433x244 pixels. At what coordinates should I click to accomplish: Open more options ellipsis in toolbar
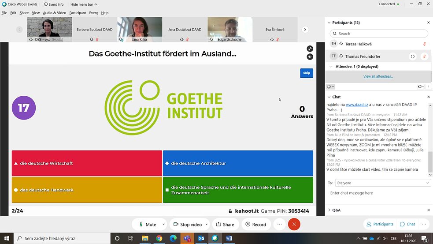[x=279, y=224]
